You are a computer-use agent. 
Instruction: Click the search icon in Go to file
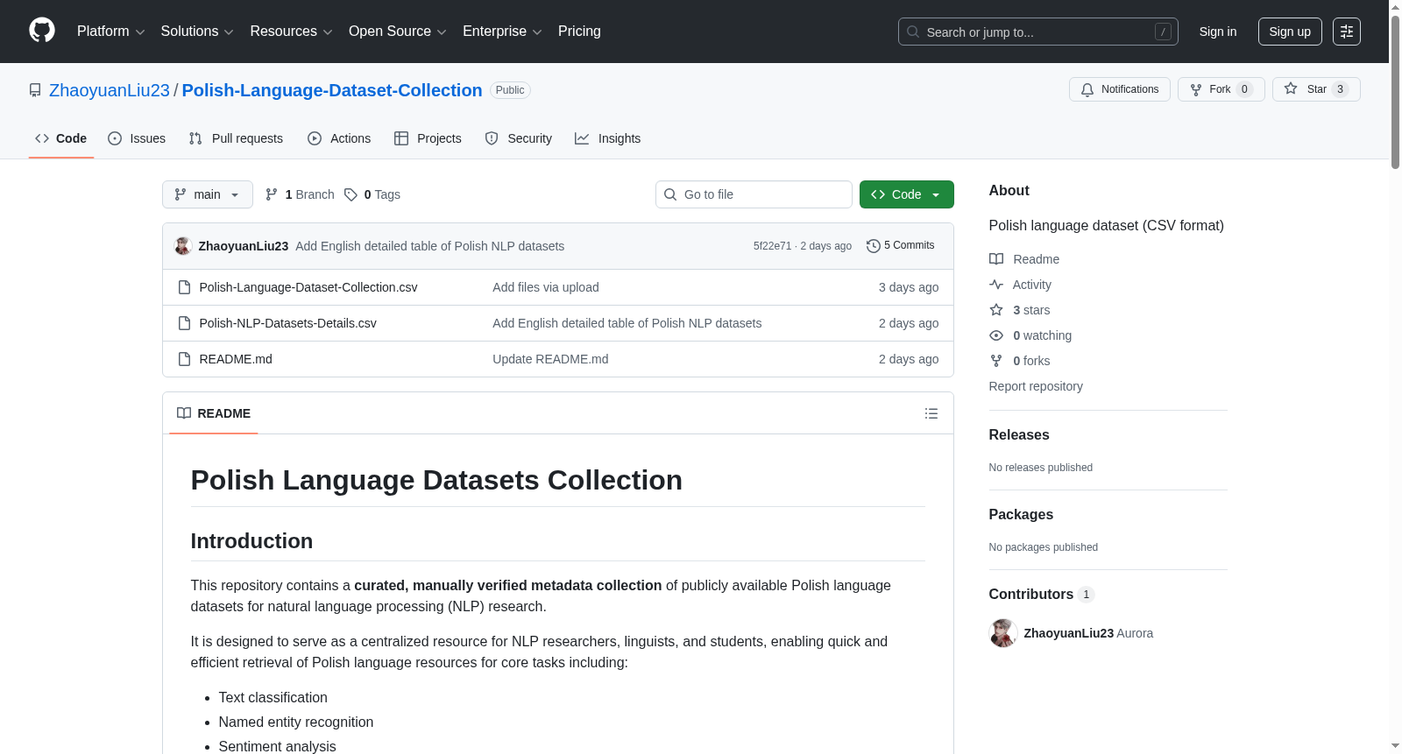pos(670,194)
